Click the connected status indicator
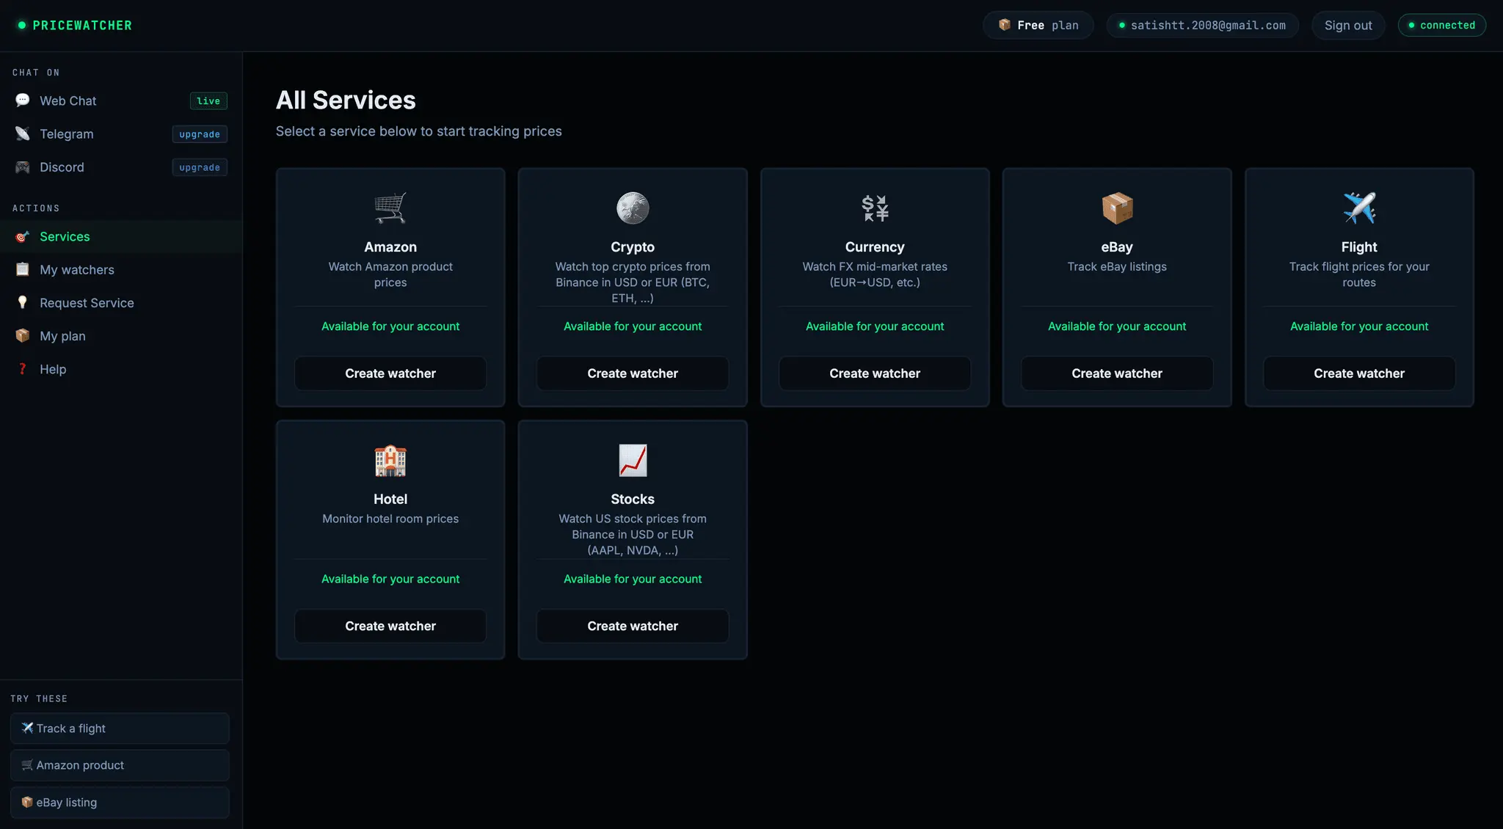 pyautogui.click(x=1442, y=25)
